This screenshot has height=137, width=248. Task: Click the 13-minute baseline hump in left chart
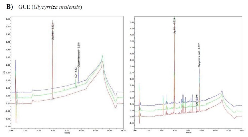point(103,60)
